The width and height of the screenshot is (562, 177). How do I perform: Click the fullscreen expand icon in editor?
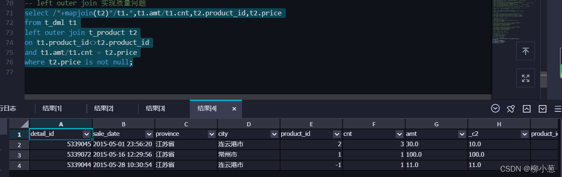[x=526, y=78]
